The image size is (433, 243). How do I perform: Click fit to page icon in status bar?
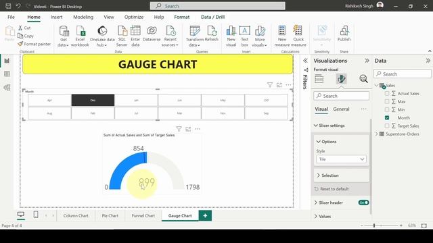pyautogui.click(x=424, y=225)
